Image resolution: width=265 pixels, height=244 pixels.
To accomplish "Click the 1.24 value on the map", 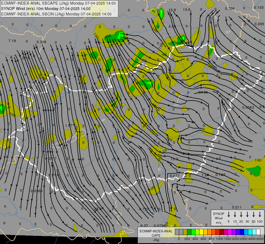I will click(205, 175).
